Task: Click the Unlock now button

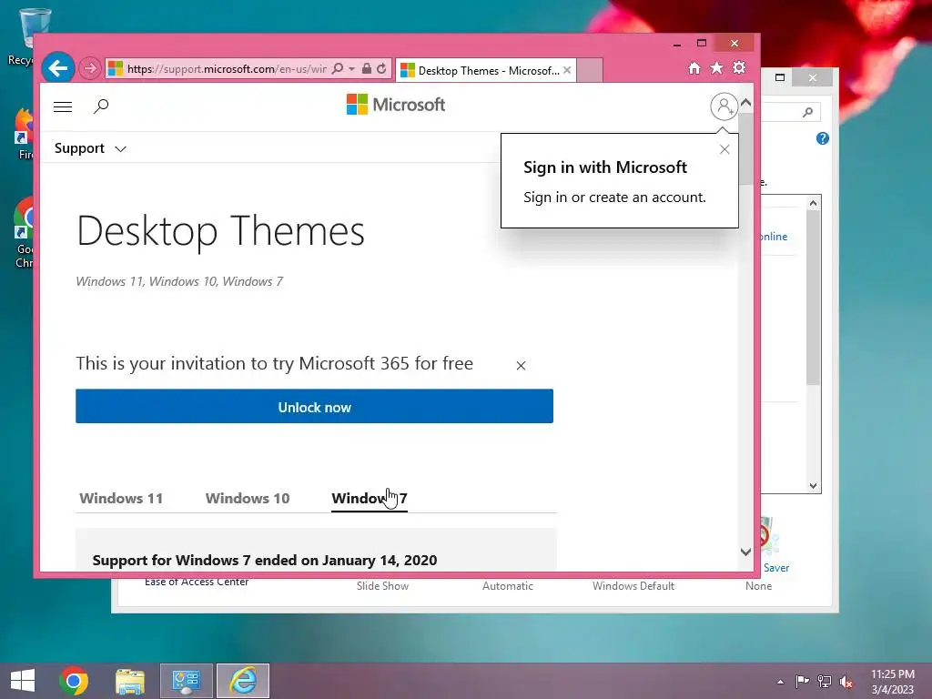Action: click(314, 407)
